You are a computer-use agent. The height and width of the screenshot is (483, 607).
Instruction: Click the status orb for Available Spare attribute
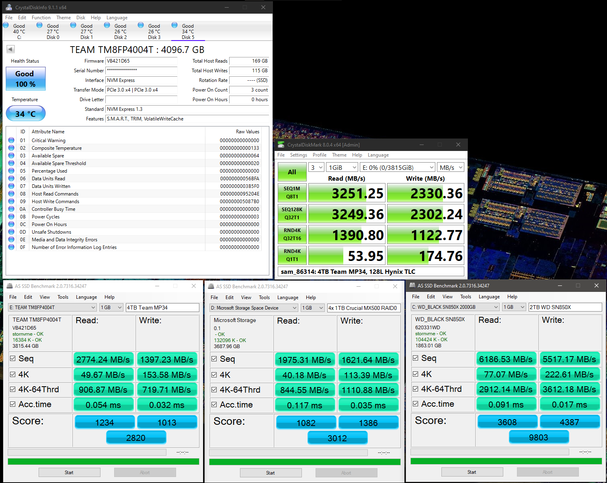pos(11,155)
